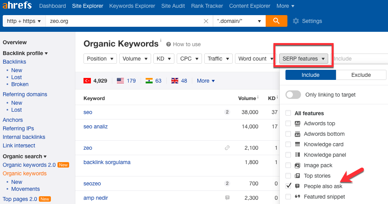388x204 pixels.
Task: Click the sitelink icon on zeo row
Action: click(227, 148)
